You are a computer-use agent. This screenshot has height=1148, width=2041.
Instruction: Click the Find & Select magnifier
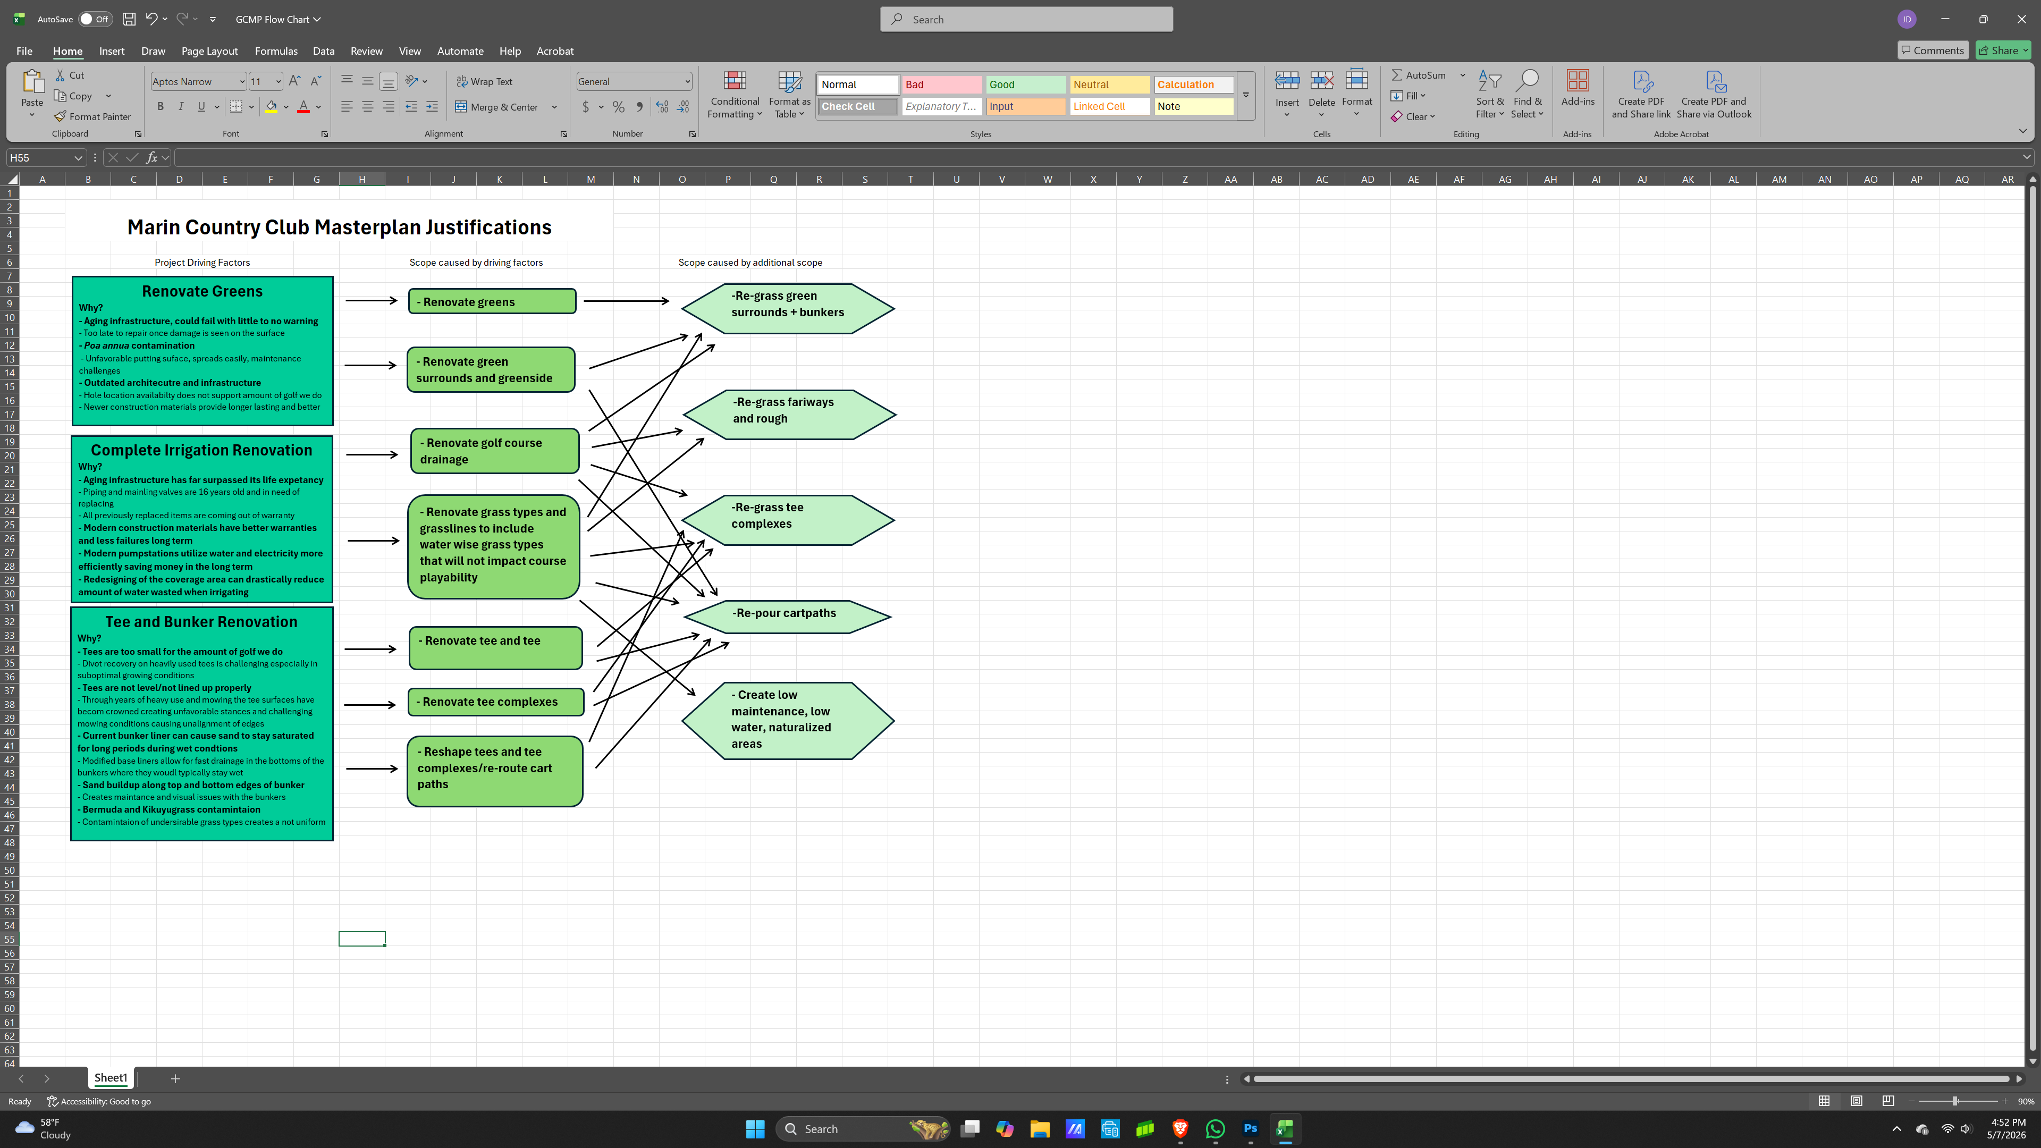pos(1527,80)
